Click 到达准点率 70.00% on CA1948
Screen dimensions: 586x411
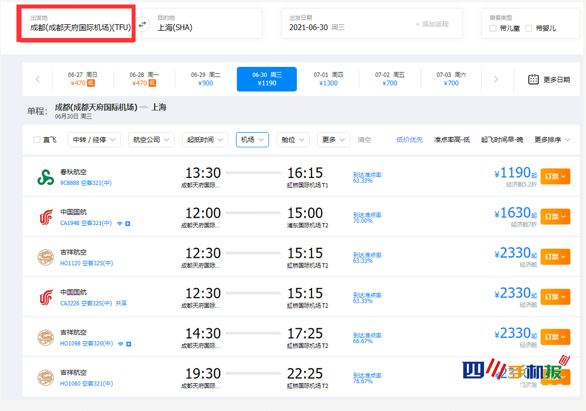coord(367,218)
